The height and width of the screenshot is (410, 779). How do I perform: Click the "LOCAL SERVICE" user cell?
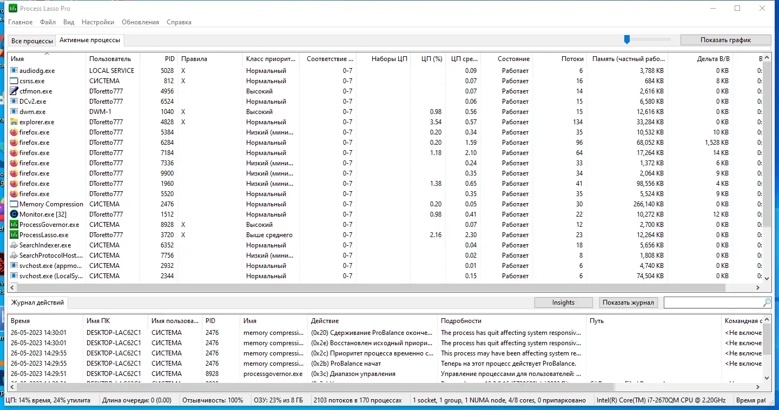click(111, 71)
